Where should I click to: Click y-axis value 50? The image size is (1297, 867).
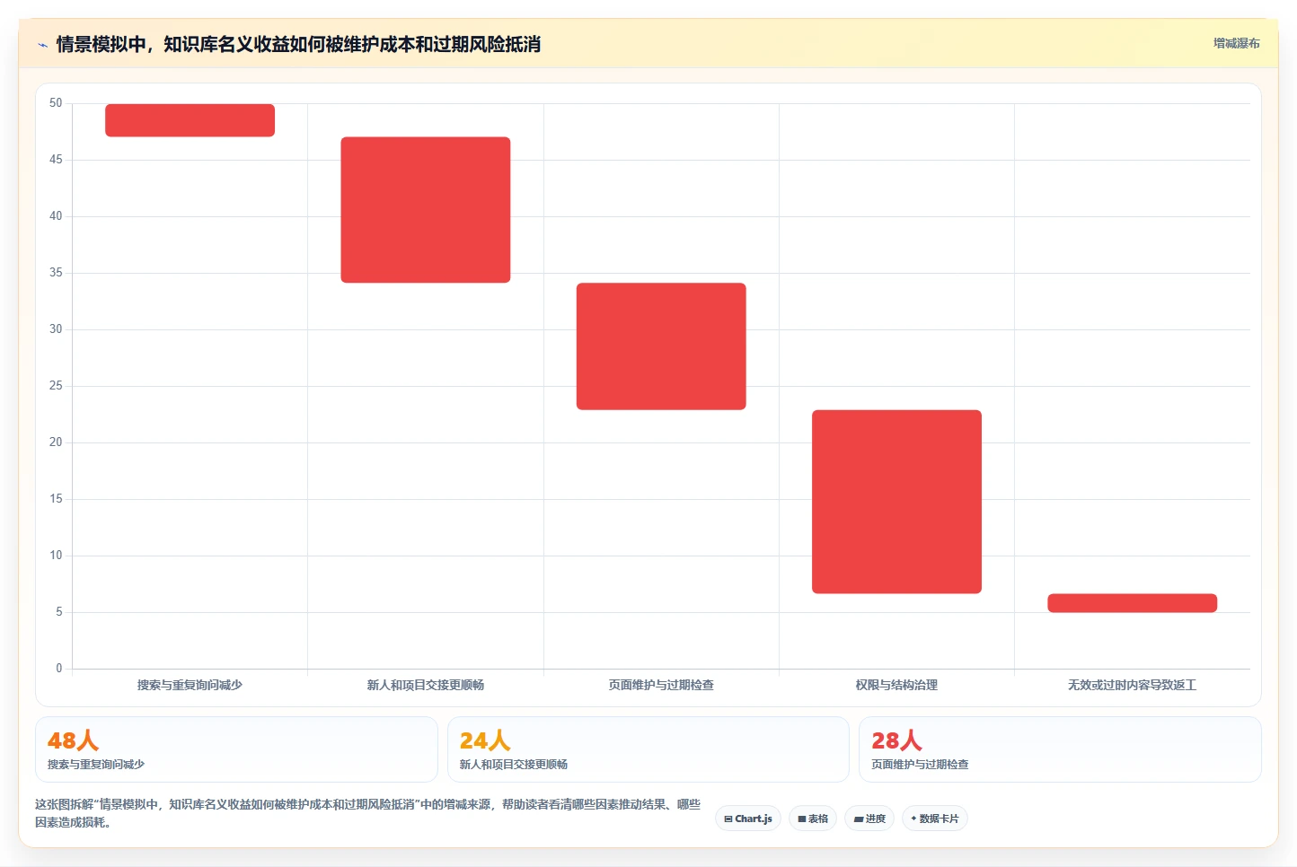coord(56,103)
